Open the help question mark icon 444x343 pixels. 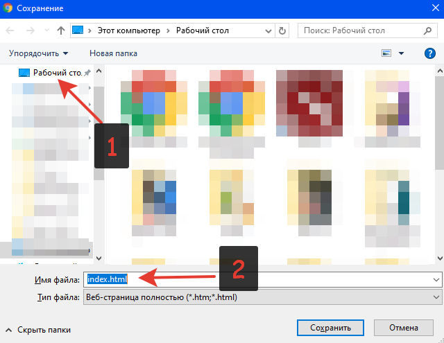click(430, 53)
